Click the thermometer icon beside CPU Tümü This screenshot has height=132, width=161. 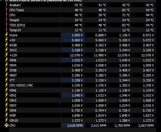click(7, 10)
